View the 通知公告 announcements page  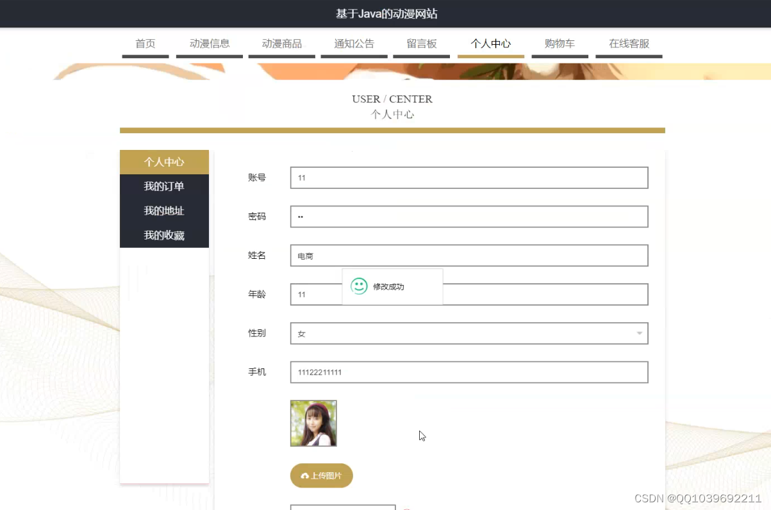click(x=354, y=44)
